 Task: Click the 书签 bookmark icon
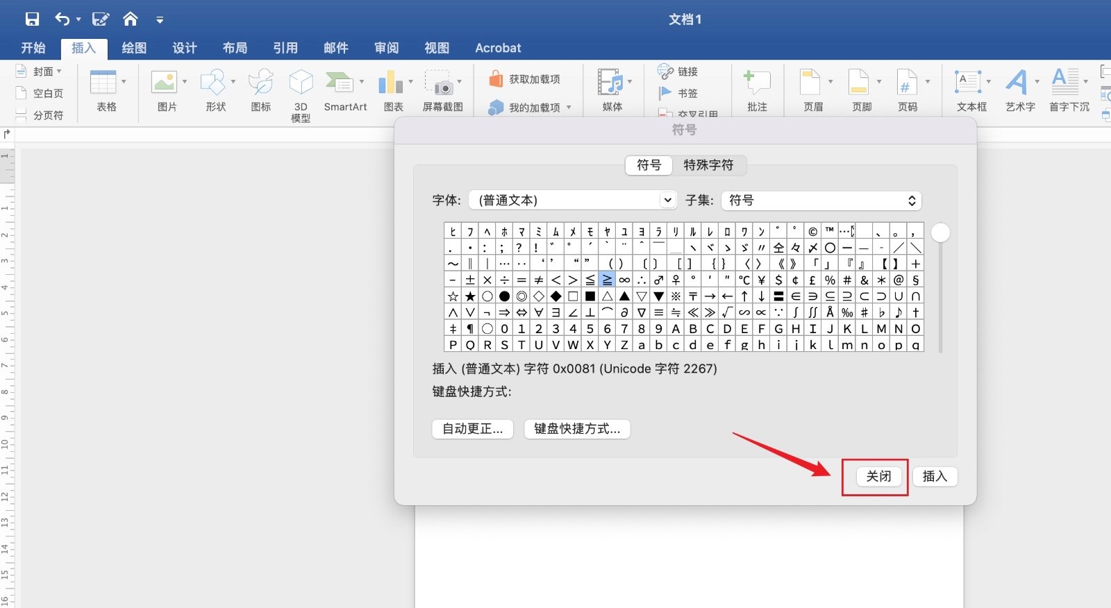click(x=665, y=93)
